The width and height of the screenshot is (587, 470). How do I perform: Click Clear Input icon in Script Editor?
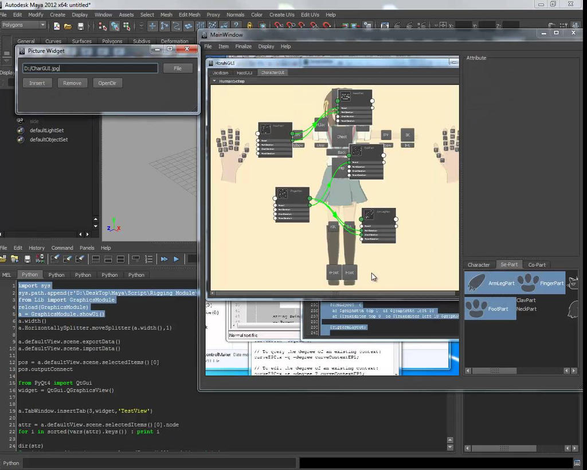[68, 259]
